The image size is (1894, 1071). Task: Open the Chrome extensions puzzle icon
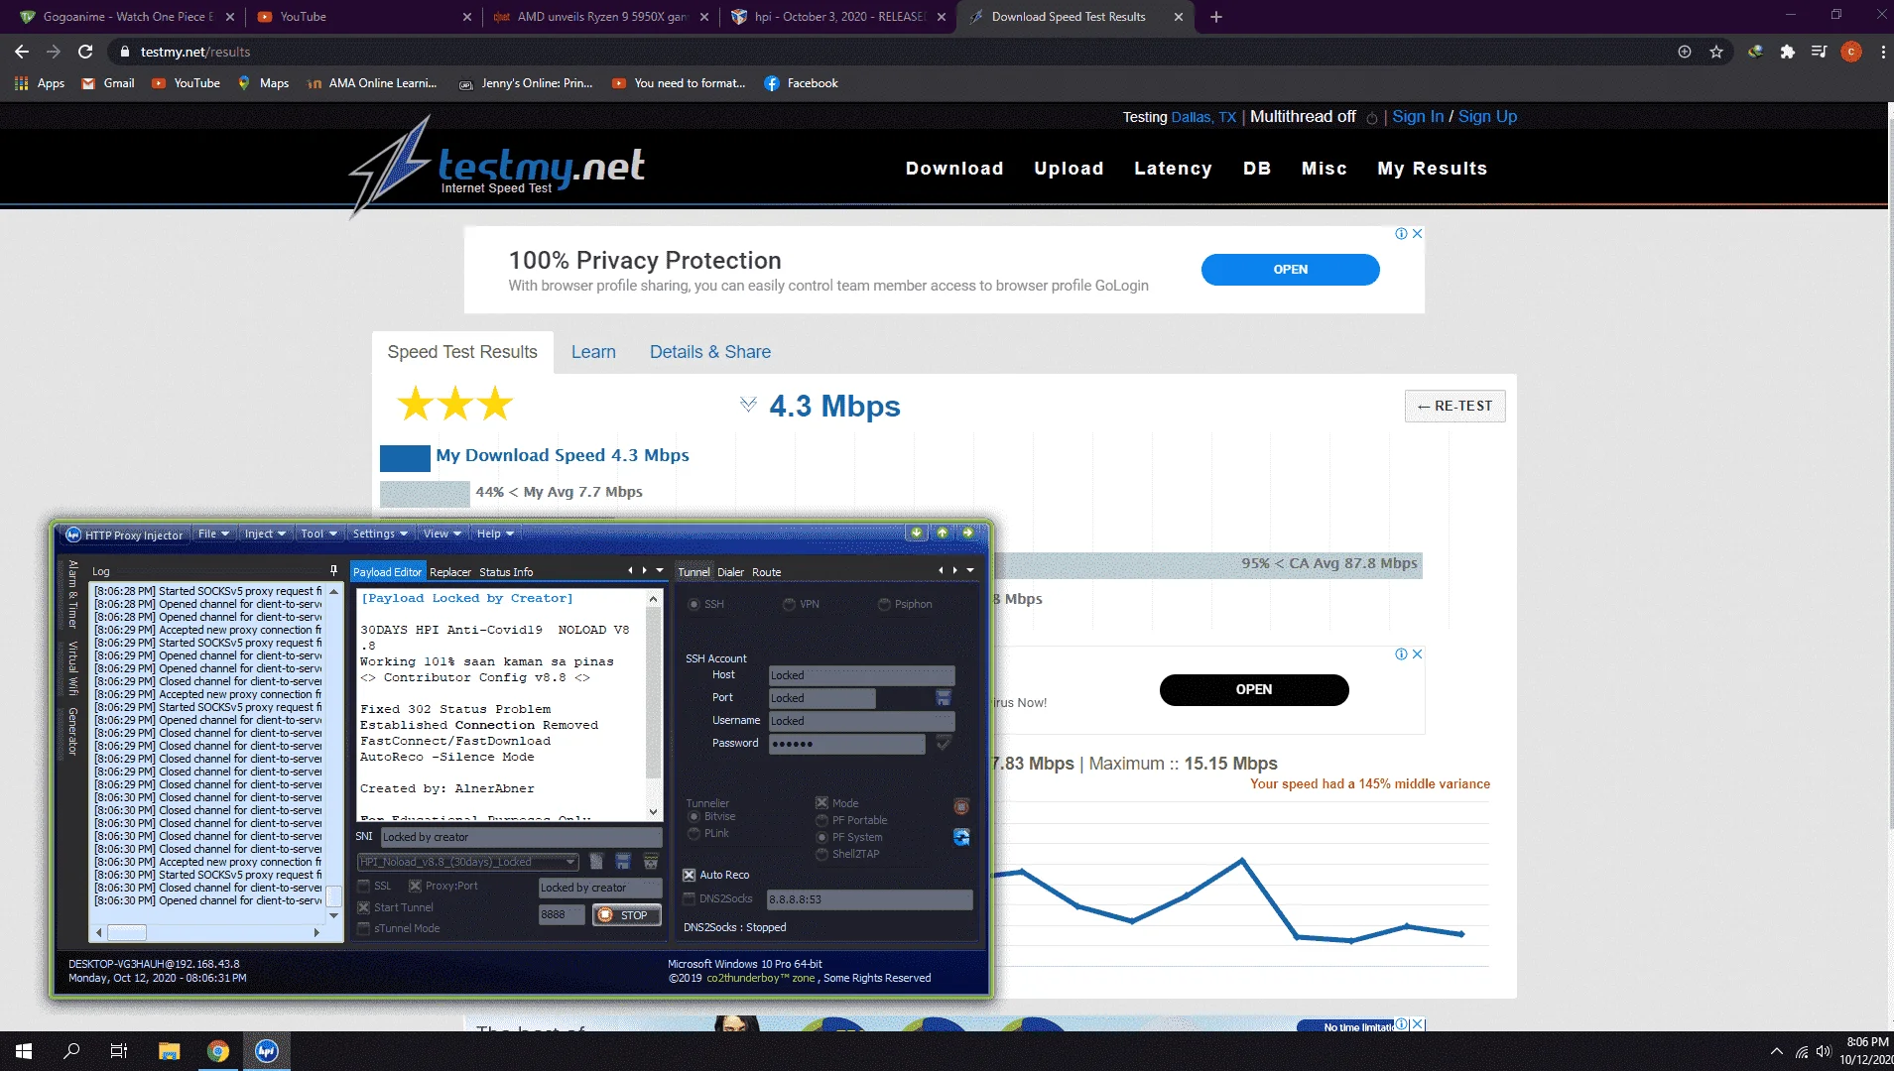click(1787, 52)
